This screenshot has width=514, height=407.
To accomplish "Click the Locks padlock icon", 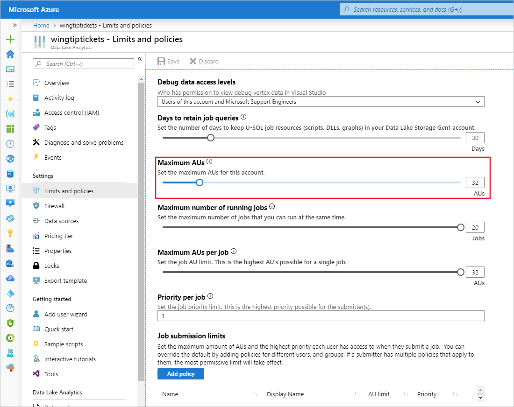I will click(x=36, y=266).
